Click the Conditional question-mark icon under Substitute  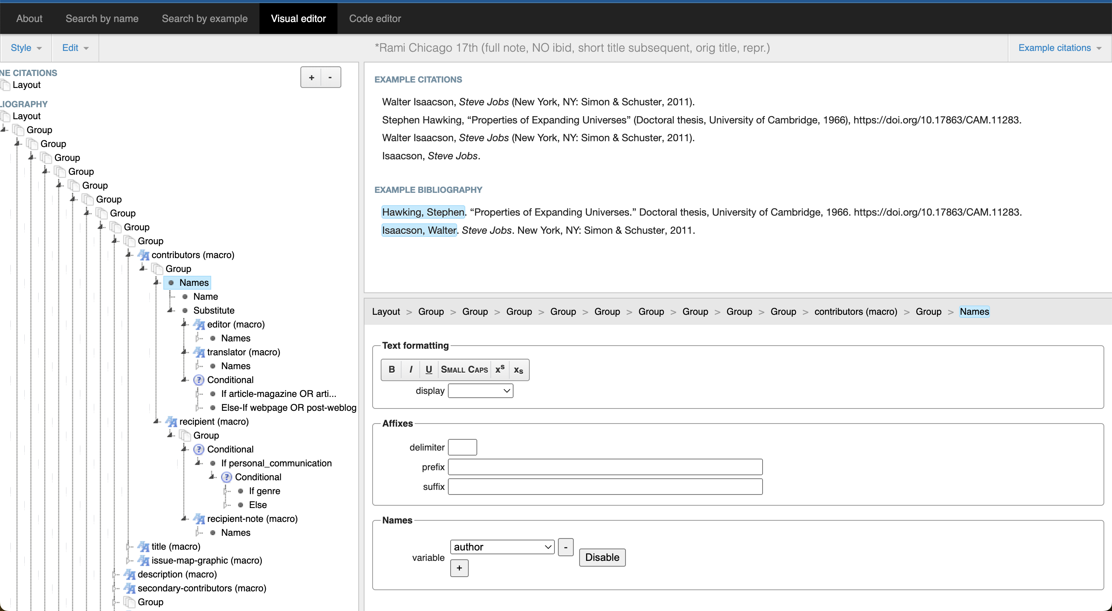pos(198,380)
